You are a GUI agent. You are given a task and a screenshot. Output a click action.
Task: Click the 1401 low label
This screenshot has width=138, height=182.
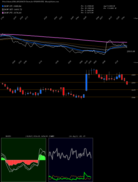tap(90, 62)
